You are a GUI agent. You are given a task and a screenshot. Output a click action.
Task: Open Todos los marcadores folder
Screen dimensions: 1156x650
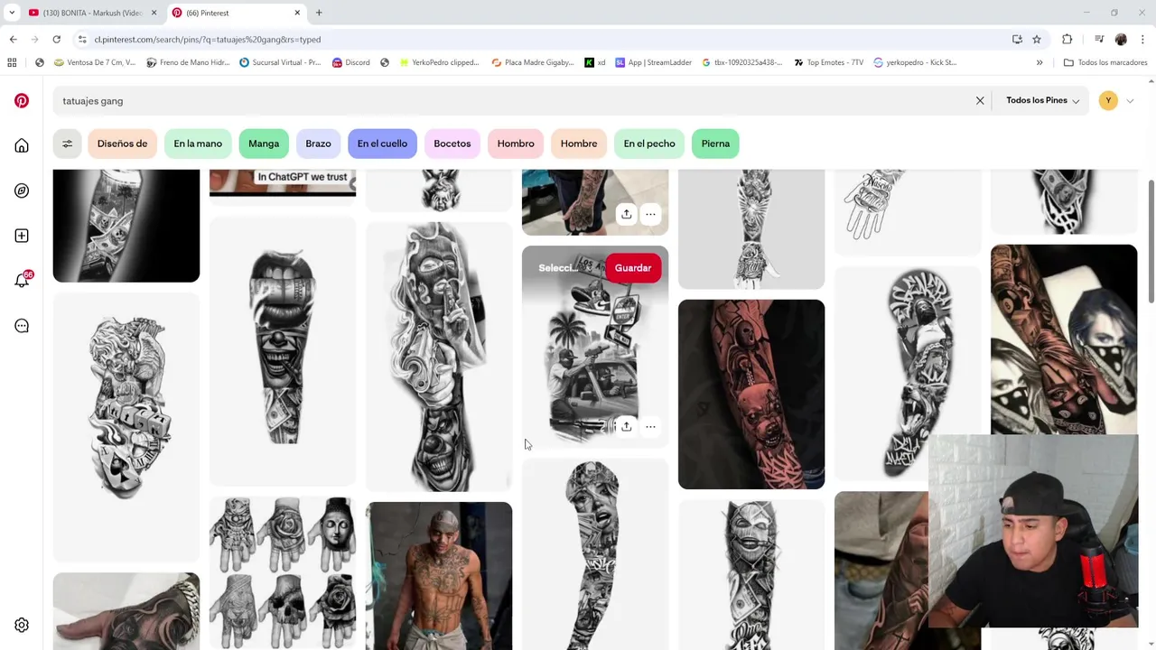[x=1105, y=62]
